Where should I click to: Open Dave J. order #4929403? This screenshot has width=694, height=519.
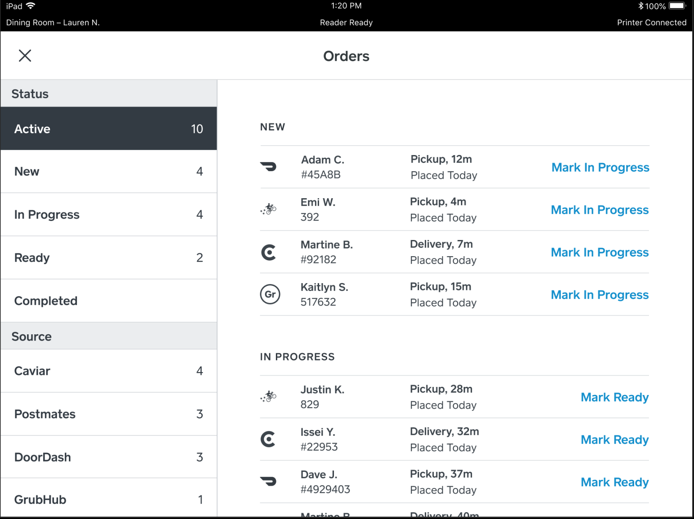[x=455, y=482]
